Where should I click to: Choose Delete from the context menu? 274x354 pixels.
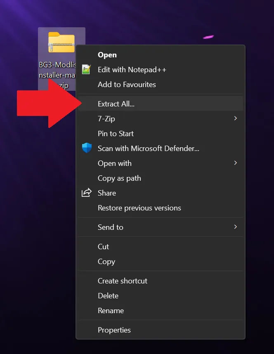click(x=161, y=296)
